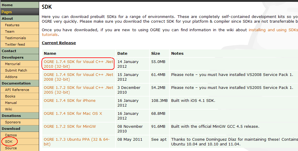Follow the 'tutorials' link in intro text

coord(50,35)
